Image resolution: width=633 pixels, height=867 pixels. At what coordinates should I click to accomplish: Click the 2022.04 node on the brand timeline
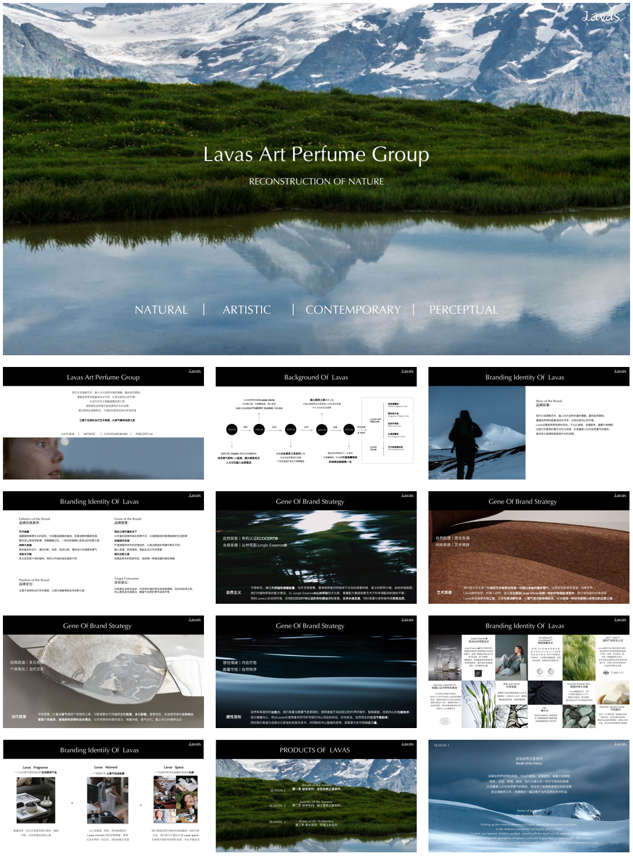[x=291, y=429]
